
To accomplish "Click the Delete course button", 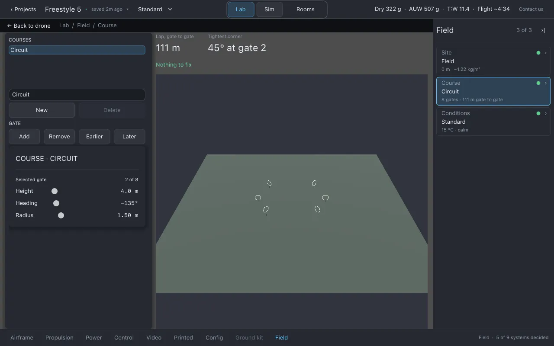I will [112, 110].
